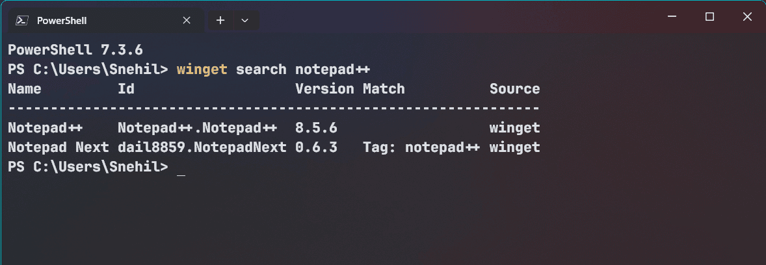Select the PowerShell tab title

click(62, 21)
